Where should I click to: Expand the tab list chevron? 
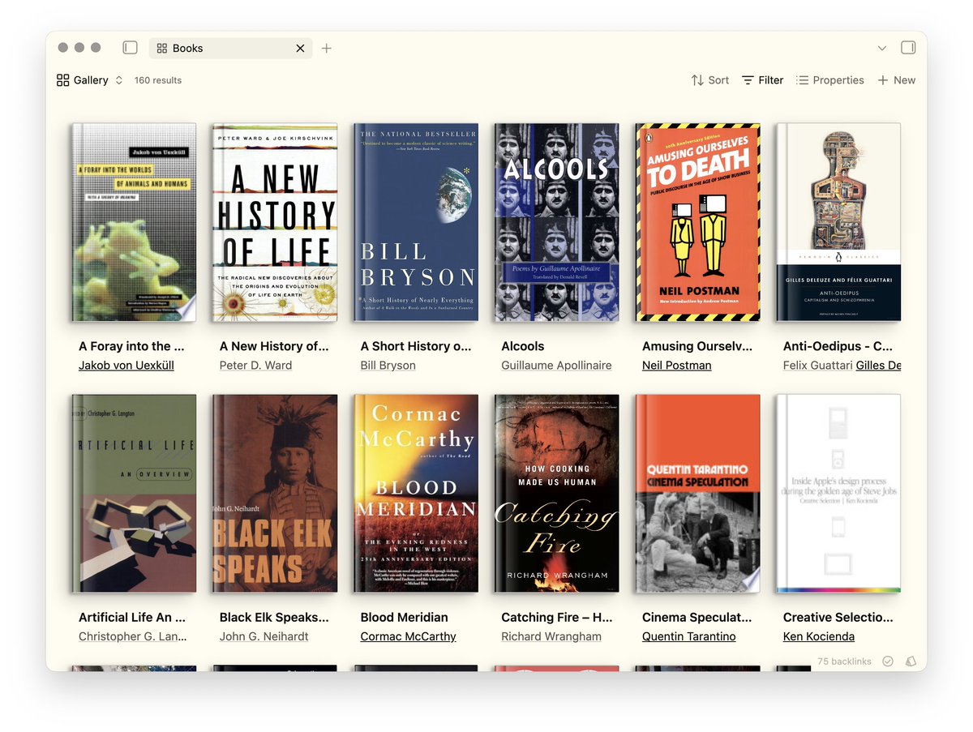(882, 49)
